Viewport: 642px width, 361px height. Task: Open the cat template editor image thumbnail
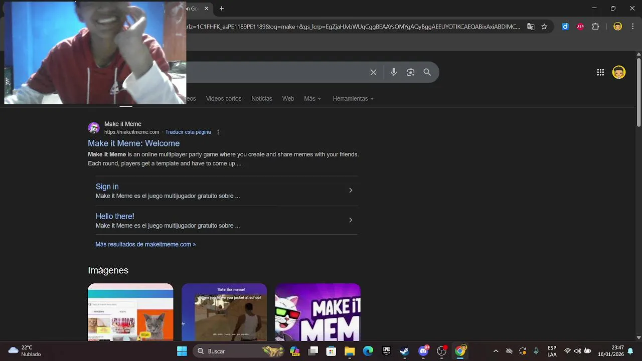[130, 312]
